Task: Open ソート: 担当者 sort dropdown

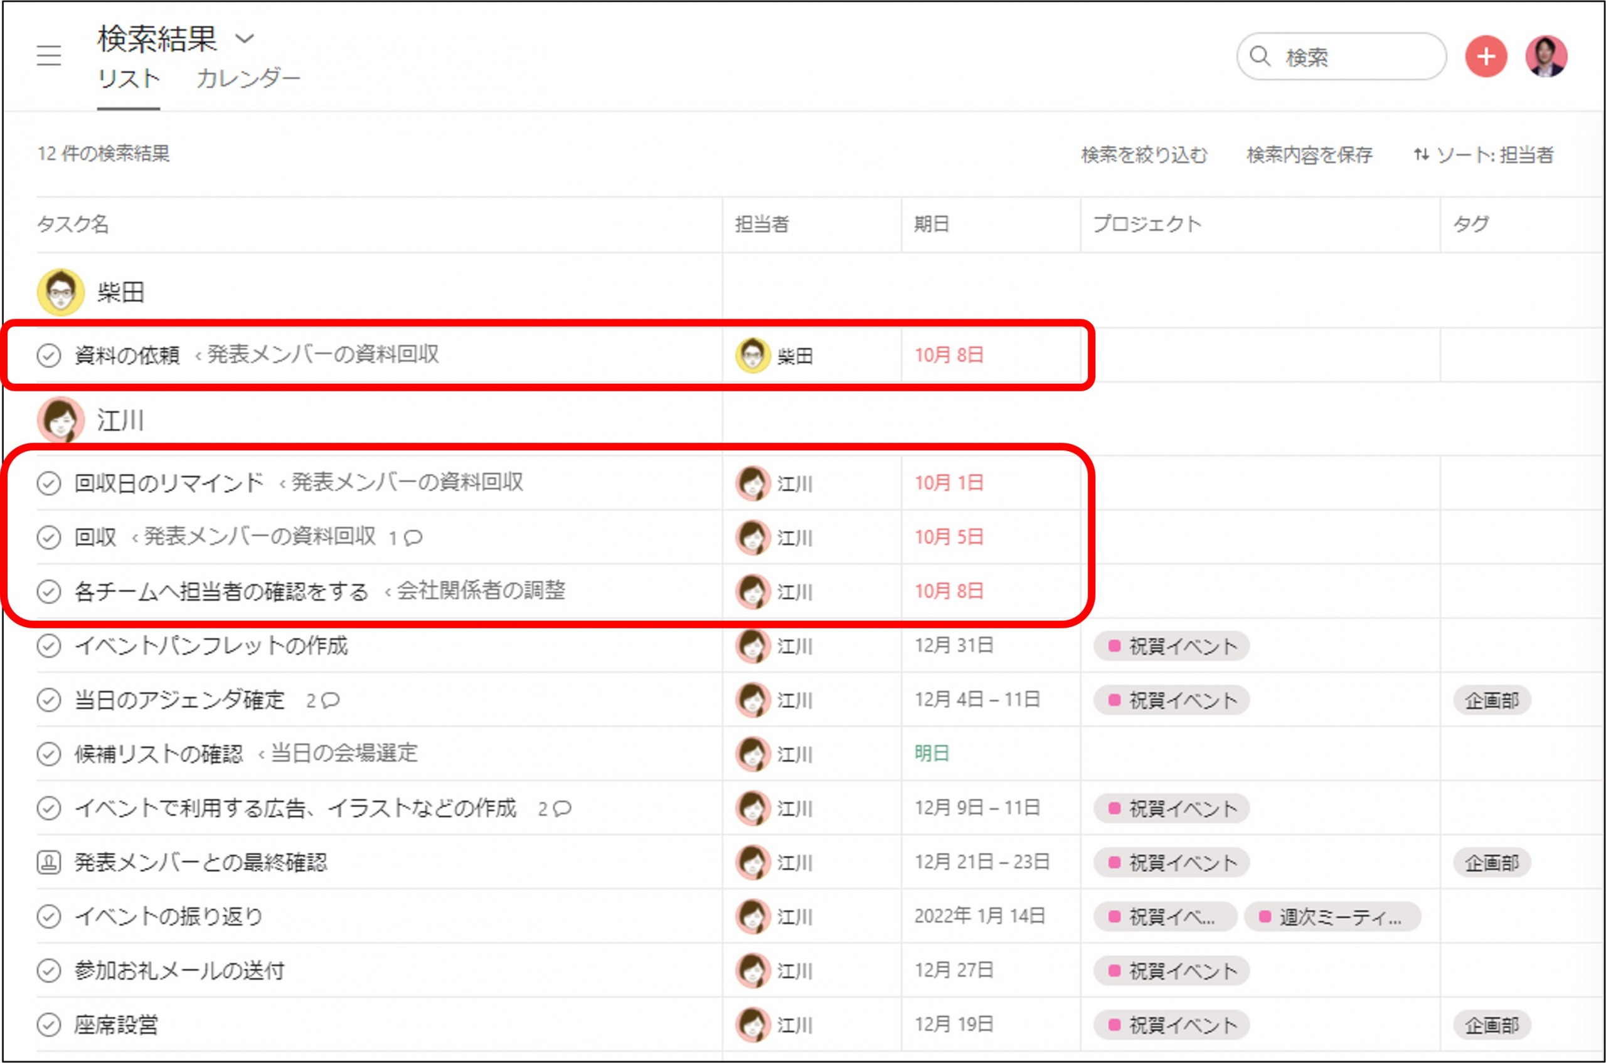Action: tap(1484, 154)
